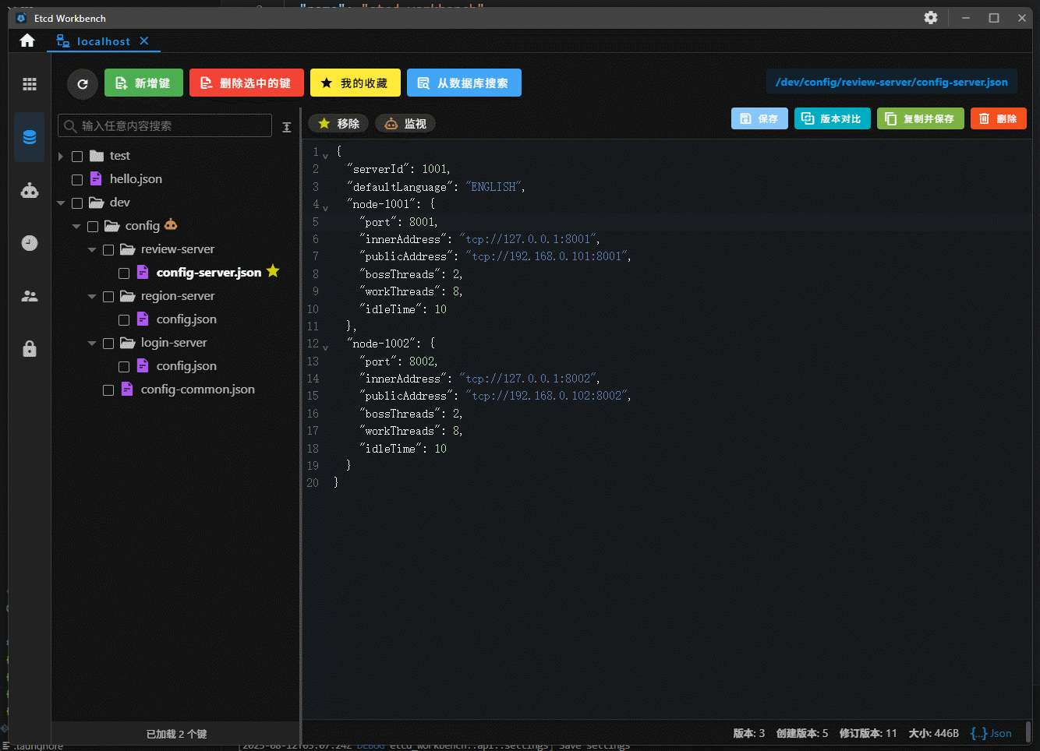Click the review-server folder icon
1040x751 pixels.
click(128, 249)
